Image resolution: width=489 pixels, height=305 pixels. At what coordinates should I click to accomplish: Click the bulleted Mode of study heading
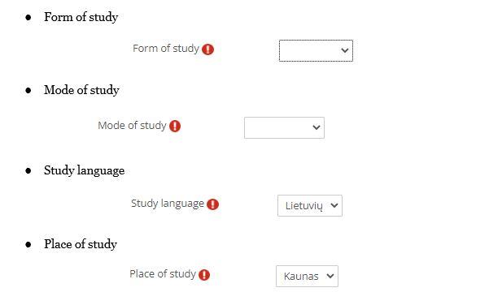pyautogui.click(x=81, y=90)
